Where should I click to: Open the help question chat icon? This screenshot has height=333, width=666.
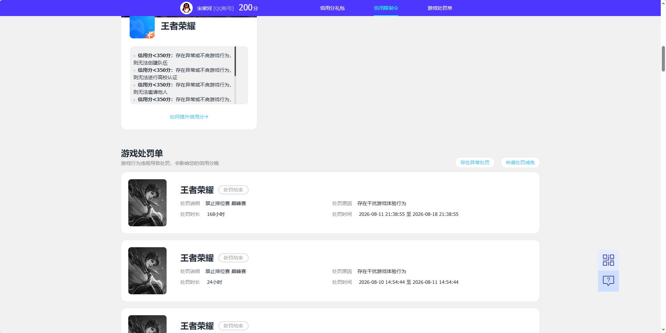click(608, 281)
